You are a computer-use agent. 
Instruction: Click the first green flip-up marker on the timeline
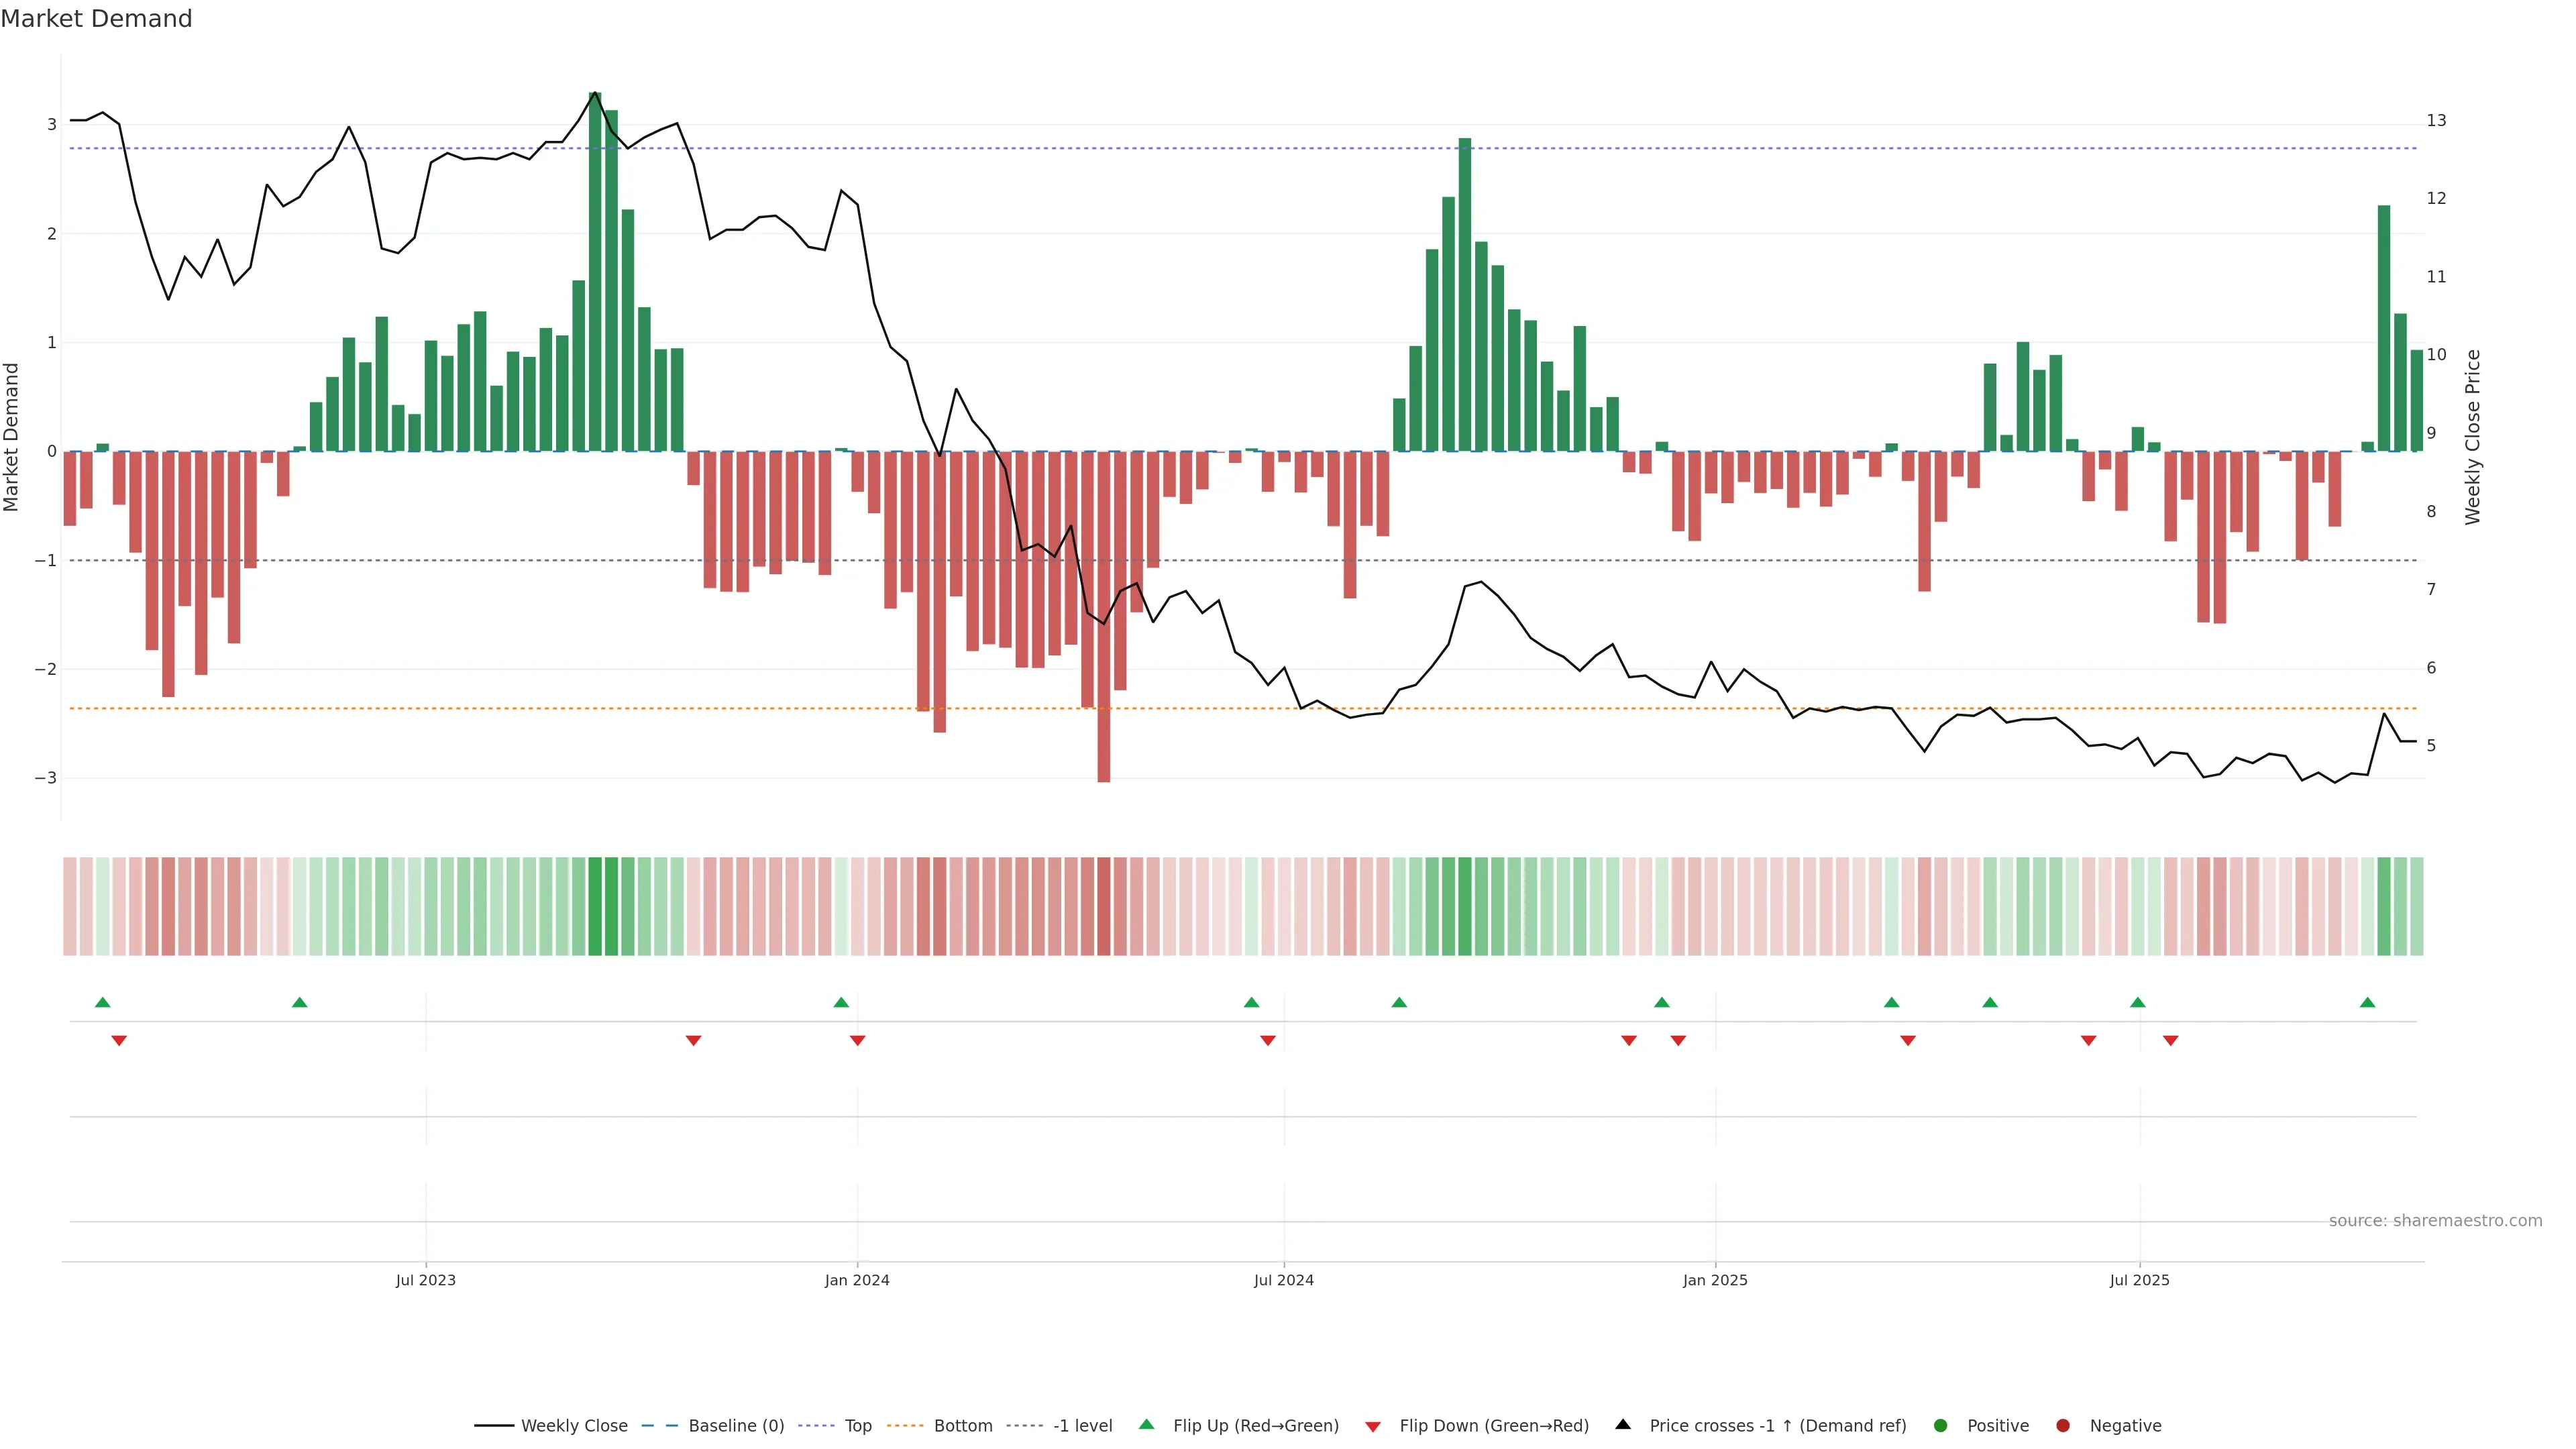(102, 1002)
